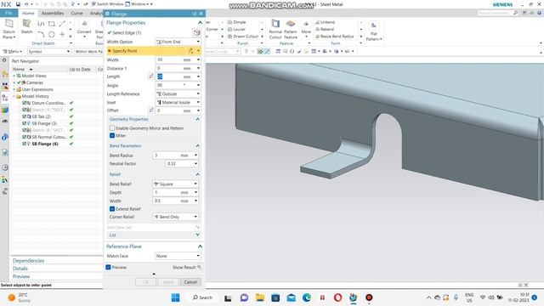Toggle checkbox of SB Tab (2) feature
The height and width of the screenshot is (306, 544).
(x=25, y=116)
